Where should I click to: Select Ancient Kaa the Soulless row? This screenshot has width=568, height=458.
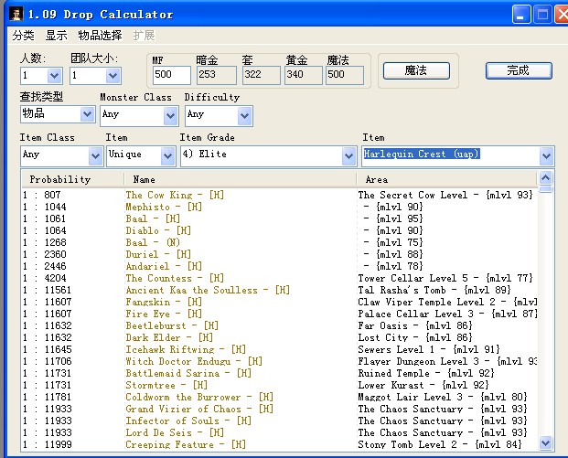tap(279, 290)
